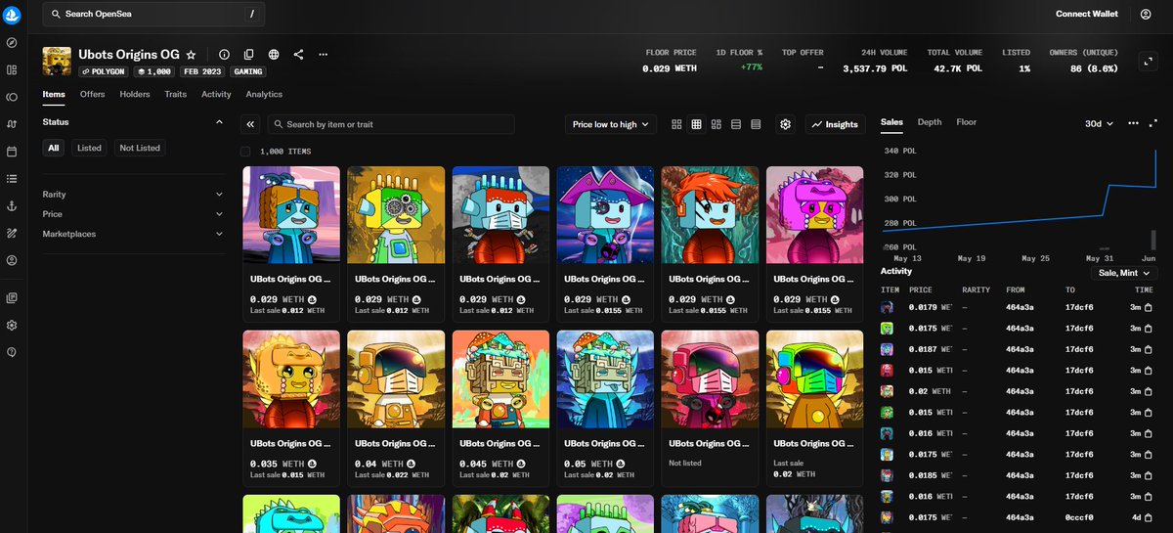This screenshot has height=533, width=1173.
Task: Switch to mosaic grid view
Action: (x=717, y=124)
